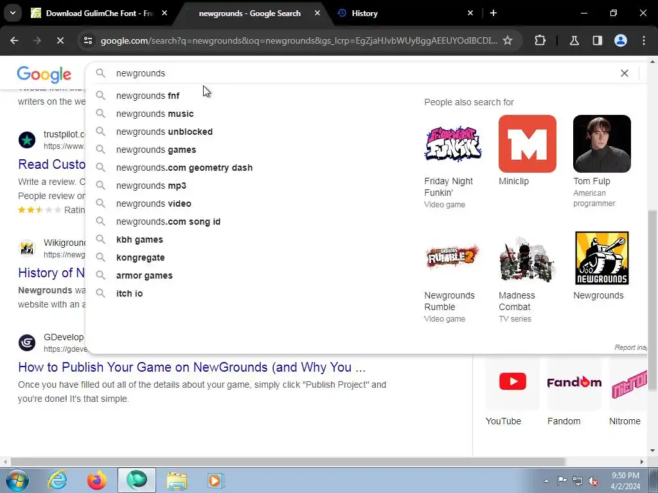This screenshot has width=658, height=493.
Task: Bookmark this page with the star
Action: pos(508,40)
